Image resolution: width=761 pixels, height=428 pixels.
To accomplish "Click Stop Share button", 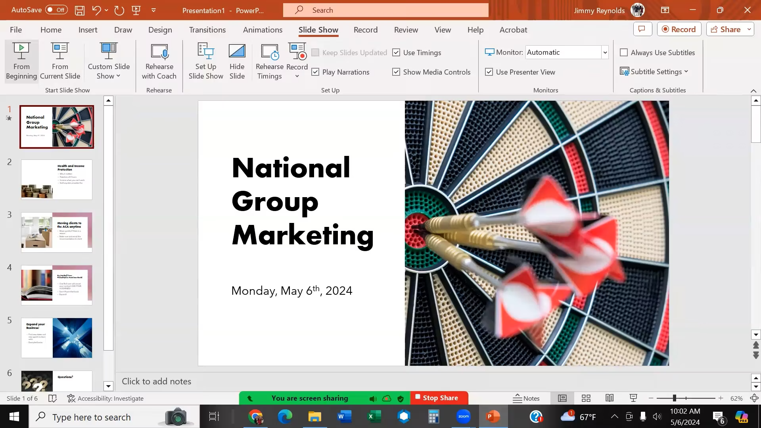I will pyautogui.click(x=439, y=398).
